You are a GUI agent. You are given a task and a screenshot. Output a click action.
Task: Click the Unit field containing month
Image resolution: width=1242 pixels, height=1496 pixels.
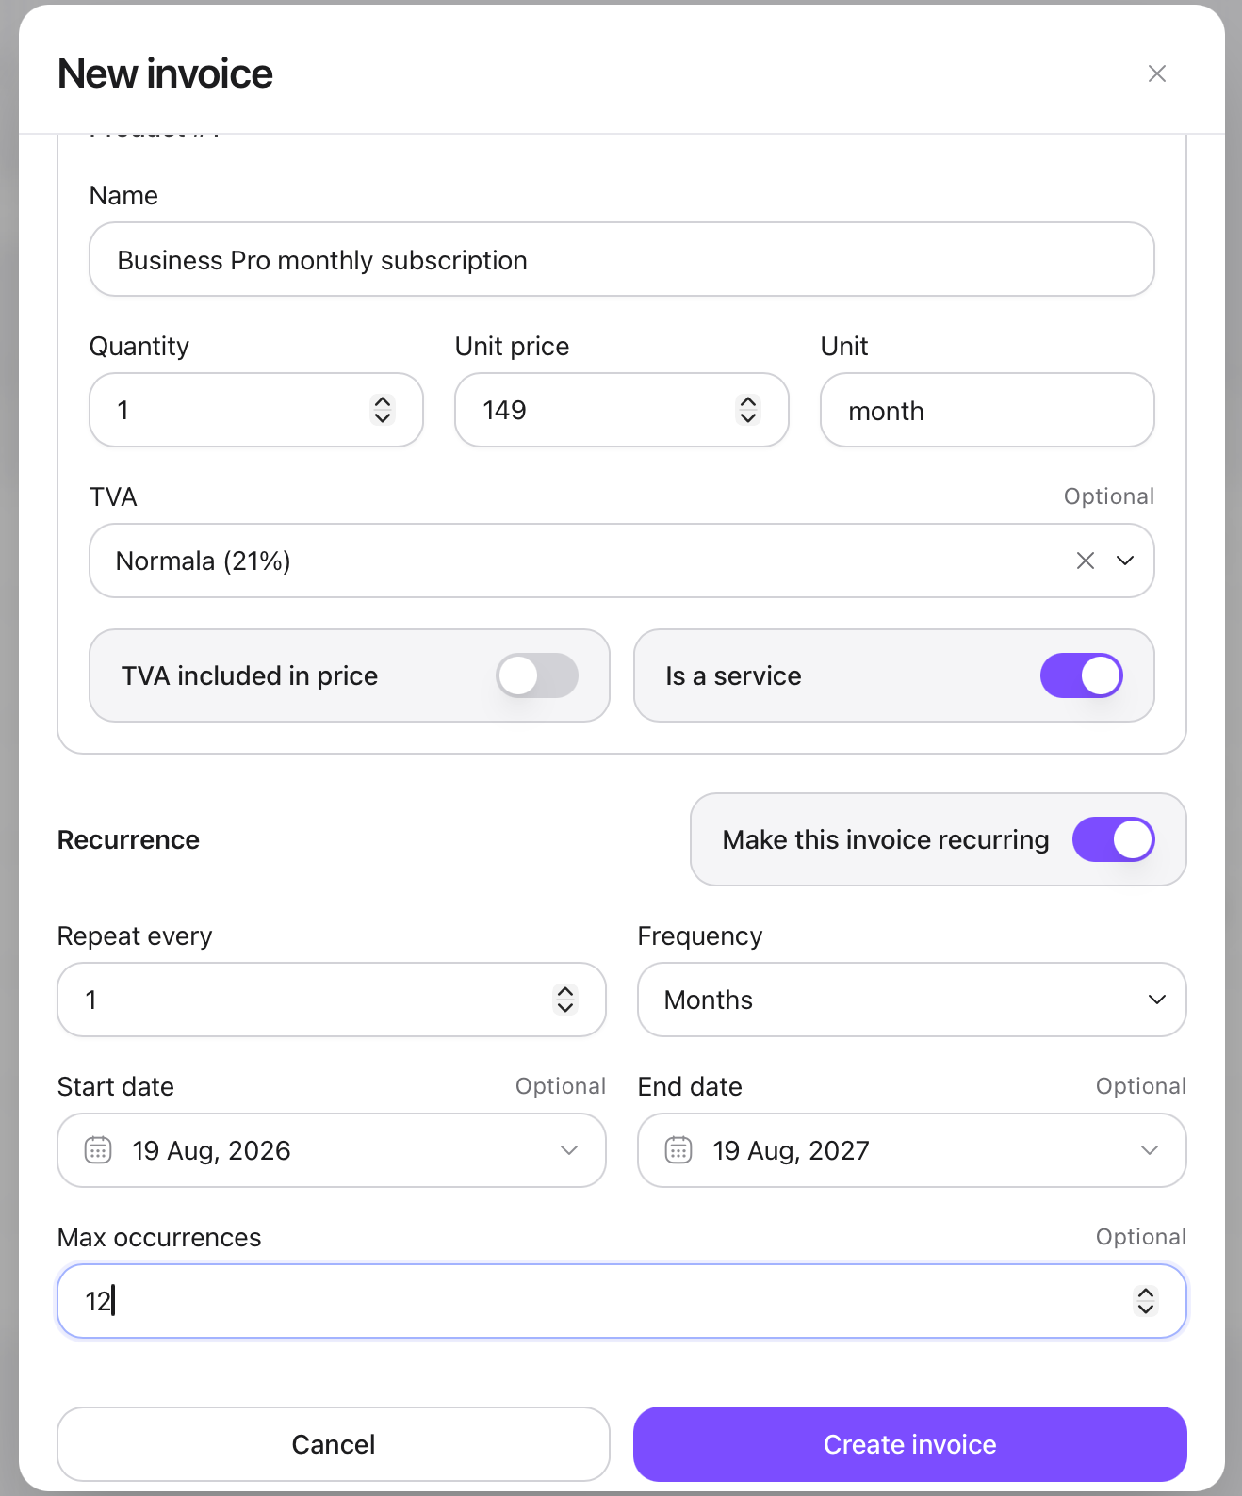tap(987, 410)
